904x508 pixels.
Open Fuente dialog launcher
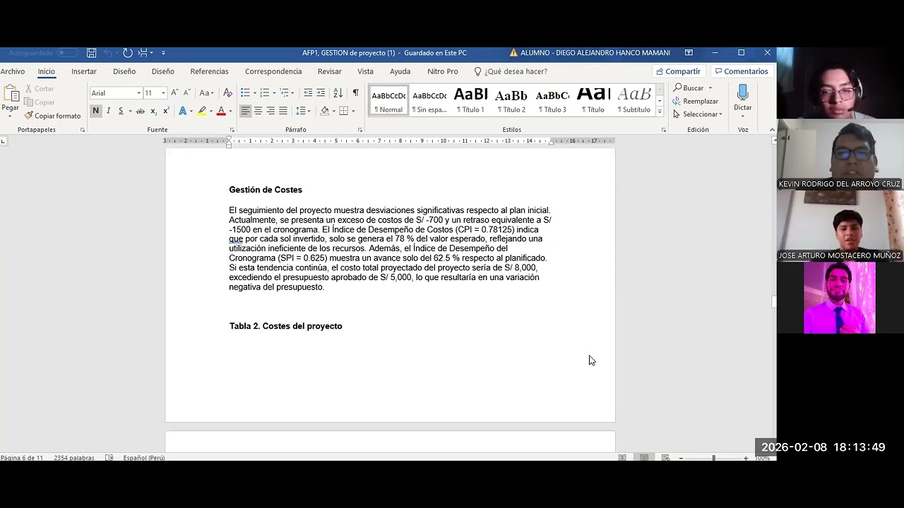point(232,130)
